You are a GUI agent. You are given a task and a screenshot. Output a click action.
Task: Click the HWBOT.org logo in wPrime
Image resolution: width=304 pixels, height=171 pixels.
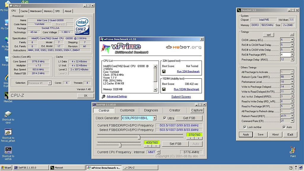coord(183,47)
